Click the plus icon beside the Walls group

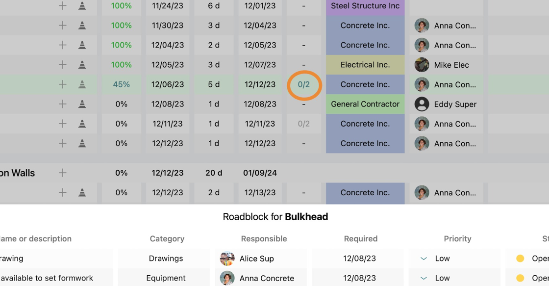pos(62,173)
